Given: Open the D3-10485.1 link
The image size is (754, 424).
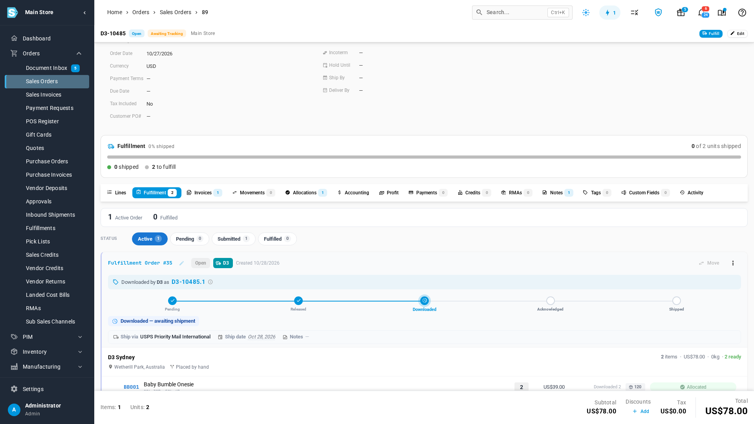Looking at the screenshot, I should 188,282.
